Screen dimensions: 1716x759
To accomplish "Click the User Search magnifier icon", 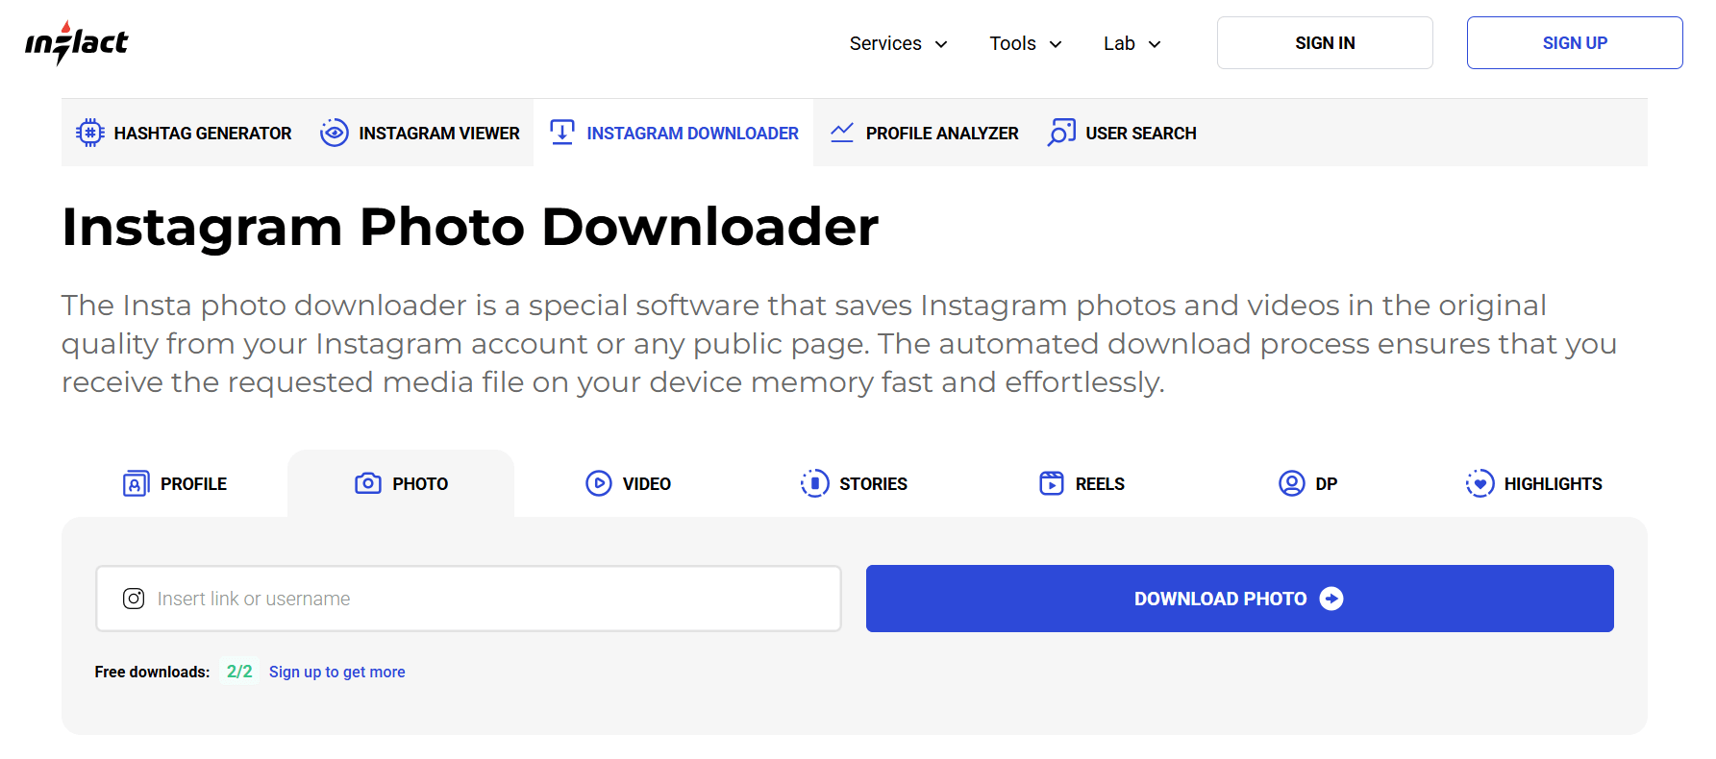I will [x=1061, y=133].
